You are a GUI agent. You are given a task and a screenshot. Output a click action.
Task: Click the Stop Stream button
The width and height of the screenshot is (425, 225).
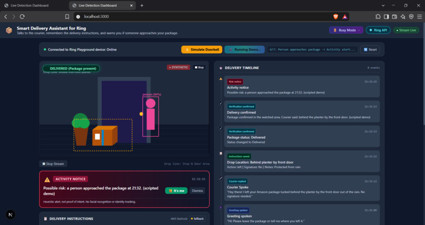pyautogui.click(x=53, y=163)
